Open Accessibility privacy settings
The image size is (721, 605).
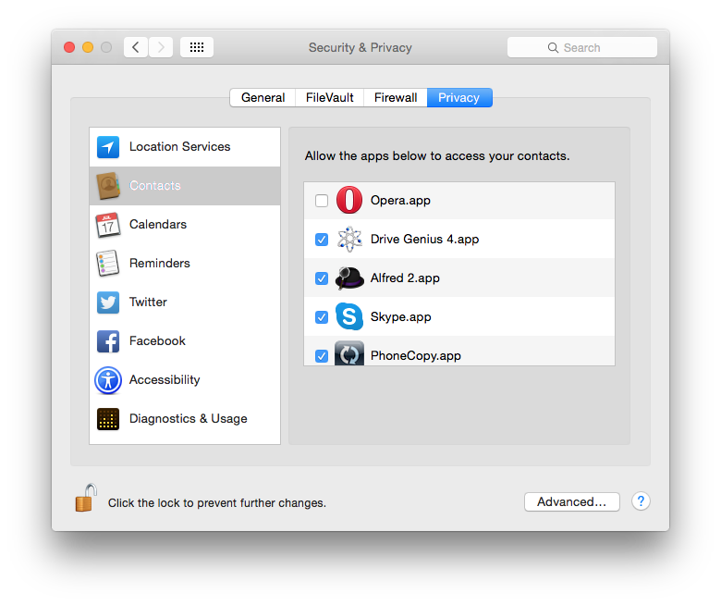coord(164,380)
